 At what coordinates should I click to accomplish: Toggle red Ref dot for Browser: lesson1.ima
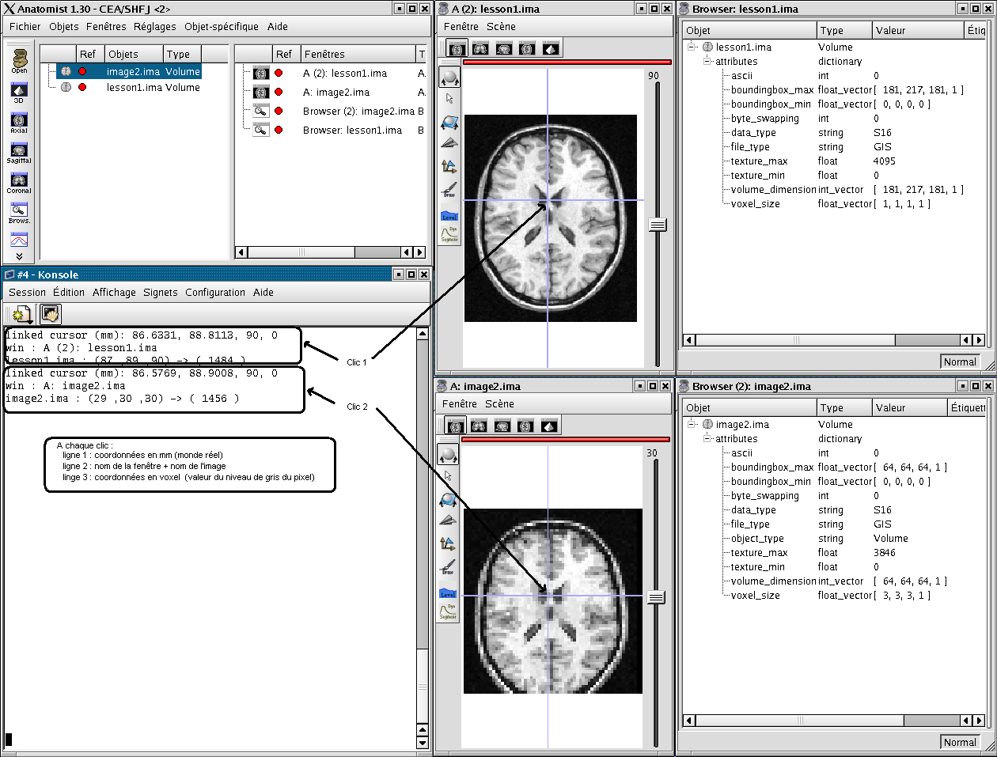click(279, 131)
